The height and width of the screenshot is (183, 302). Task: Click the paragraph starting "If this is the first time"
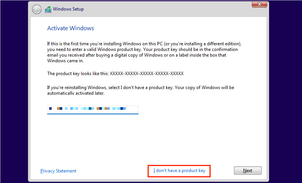(x=144, y=52)
